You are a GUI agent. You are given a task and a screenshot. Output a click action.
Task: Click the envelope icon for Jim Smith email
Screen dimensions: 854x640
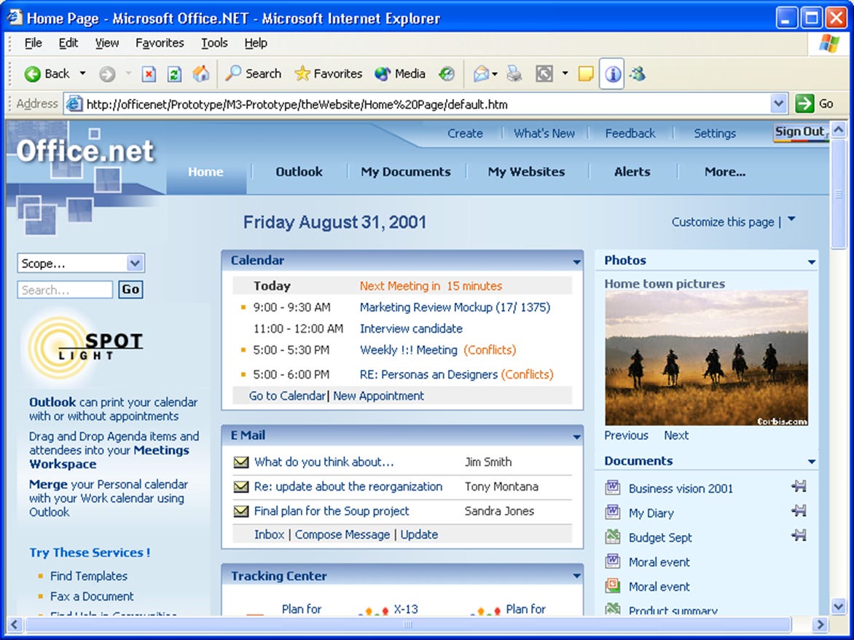coord(240,462)
